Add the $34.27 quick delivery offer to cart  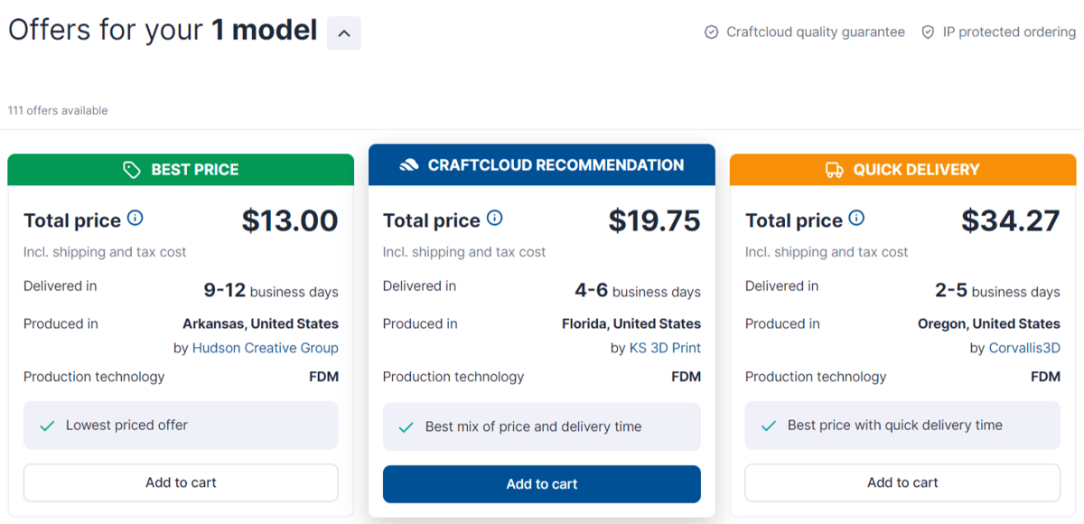(902, 482)
